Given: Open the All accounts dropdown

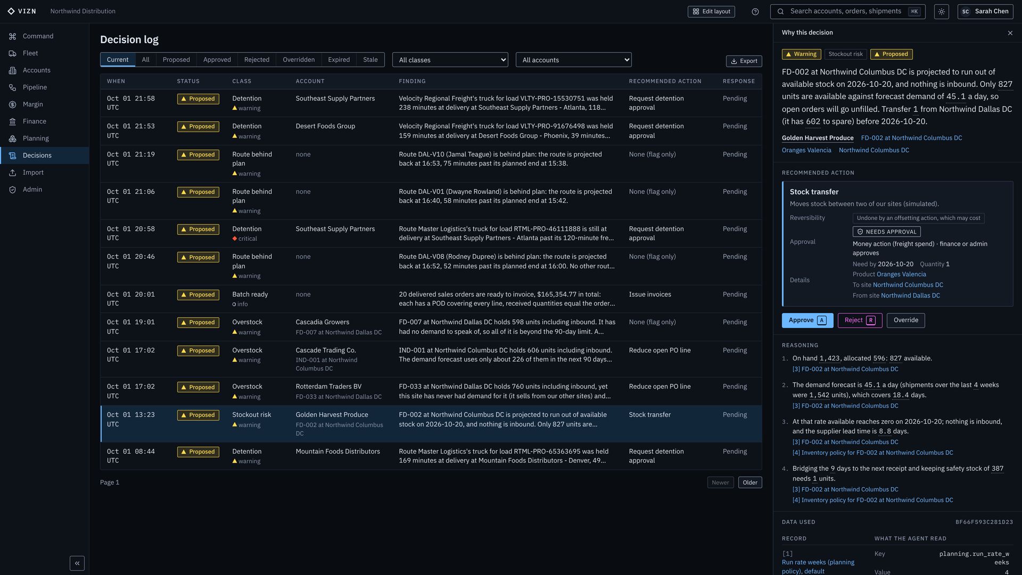Looking at the screenshot, I should [x=573, y=60].
